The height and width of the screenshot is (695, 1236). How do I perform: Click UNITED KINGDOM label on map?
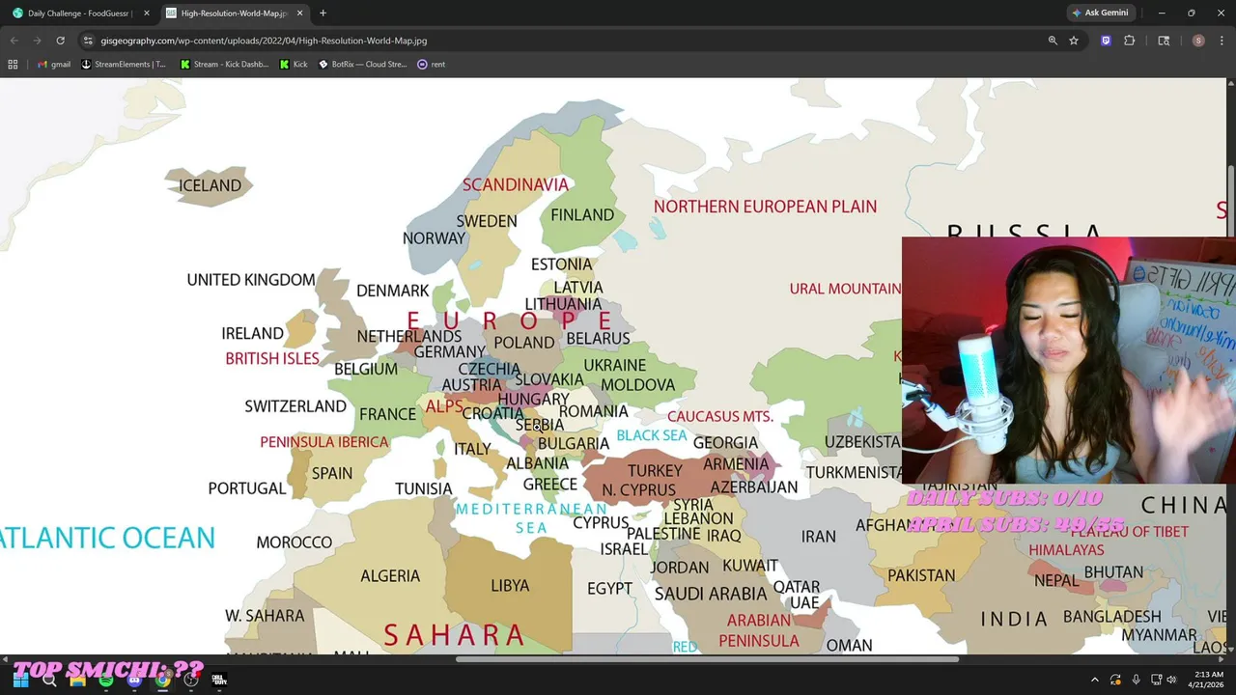[x=251, y=280]
